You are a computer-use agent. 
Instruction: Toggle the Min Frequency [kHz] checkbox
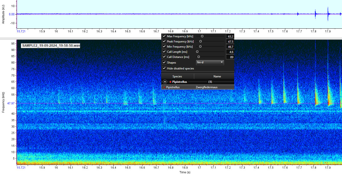pos(164,47)
